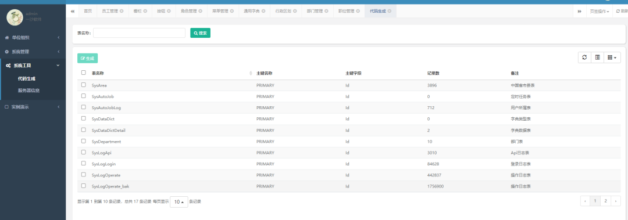The image size is (628, 220).
Task: Click the green 搜索 button
Action: pyautogui.click(x=200, y=33)
